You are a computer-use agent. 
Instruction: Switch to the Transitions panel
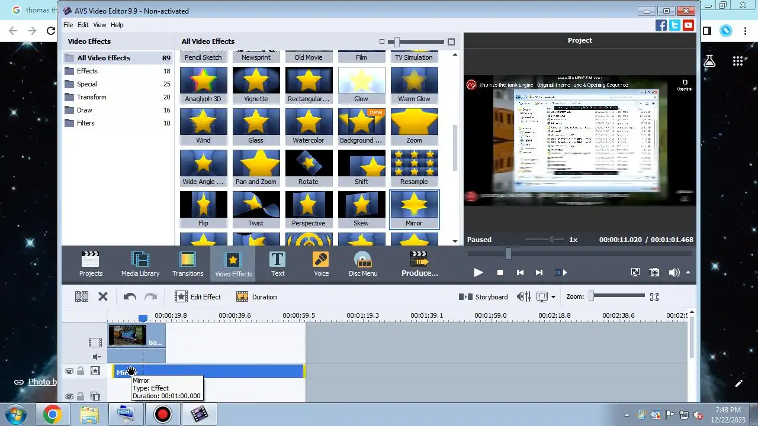pyautogui.click(x=188, y=264)
